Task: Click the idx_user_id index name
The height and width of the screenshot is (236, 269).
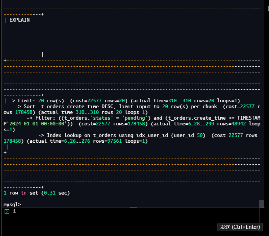Action: [x=152, y=135]
